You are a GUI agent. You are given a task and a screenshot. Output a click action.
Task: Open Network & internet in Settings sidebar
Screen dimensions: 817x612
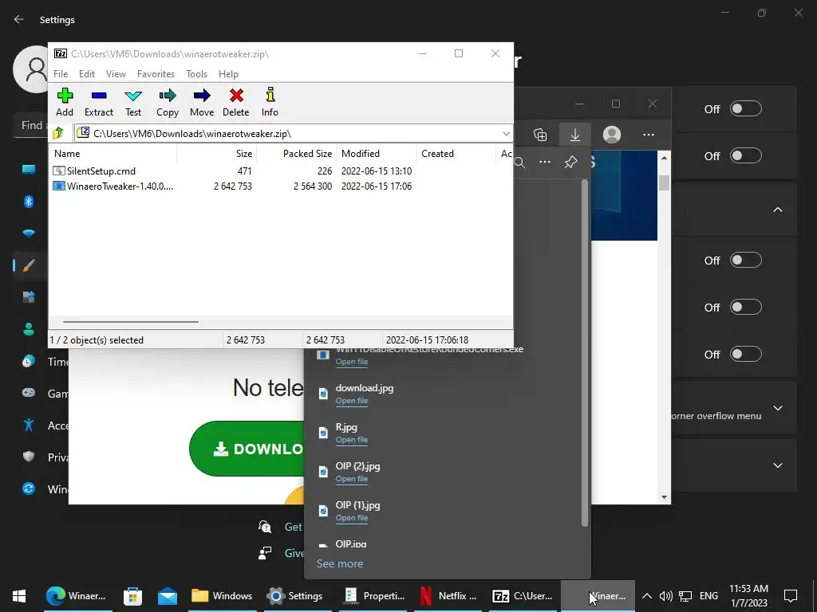coord(29,233)
